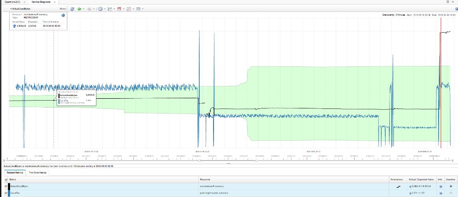This screenshot has width=458, height=197.
Task: Click the timeline range slider handle
Action: [199, 160]
